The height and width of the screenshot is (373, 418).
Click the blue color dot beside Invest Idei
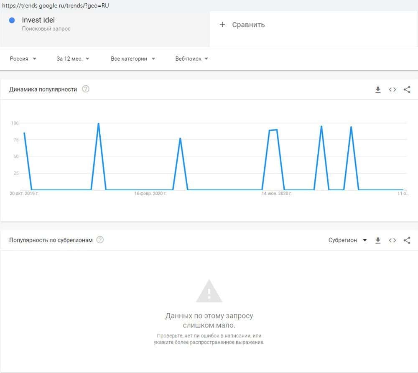click(12, 20)
